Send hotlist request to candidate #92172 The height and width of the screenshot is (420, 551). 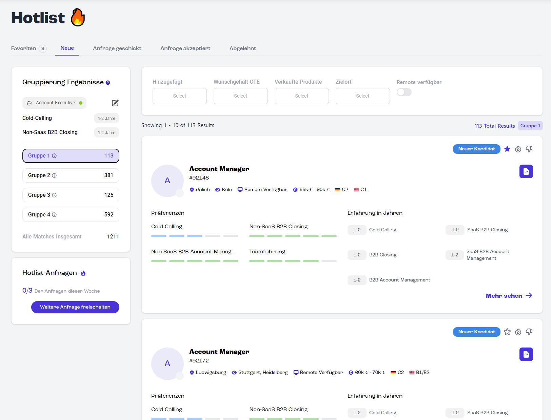point(518,332)
